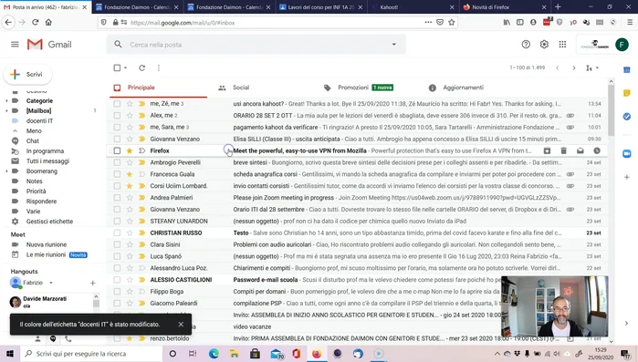This screenshot has height=362, width=638.
Task: Open Google Tasks side panel icon
Action: (627, 117)
